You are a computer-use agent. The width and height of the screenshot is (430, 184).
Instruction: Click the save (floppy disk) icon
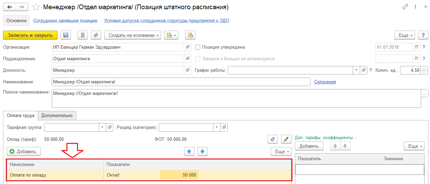click(x=66, y=35)
